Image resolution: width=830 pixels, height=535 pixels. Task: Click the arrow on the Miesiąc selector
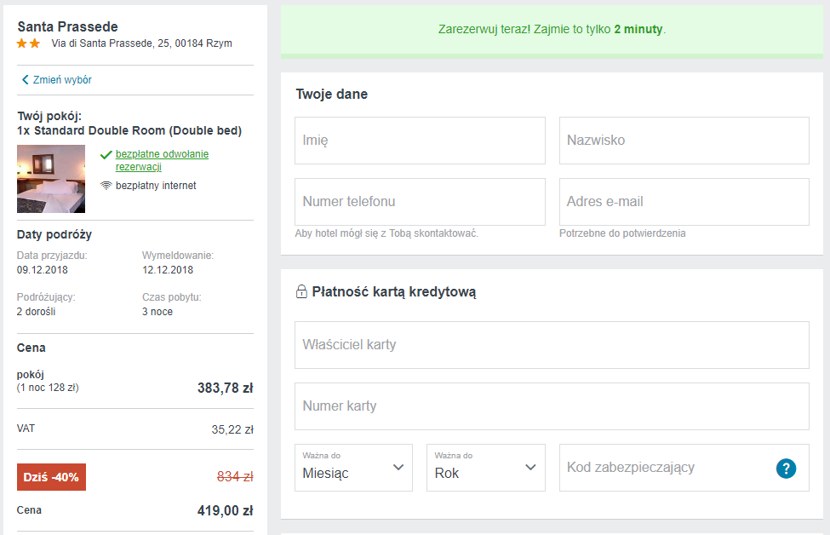pyautogui.click(x=398, y=467)
